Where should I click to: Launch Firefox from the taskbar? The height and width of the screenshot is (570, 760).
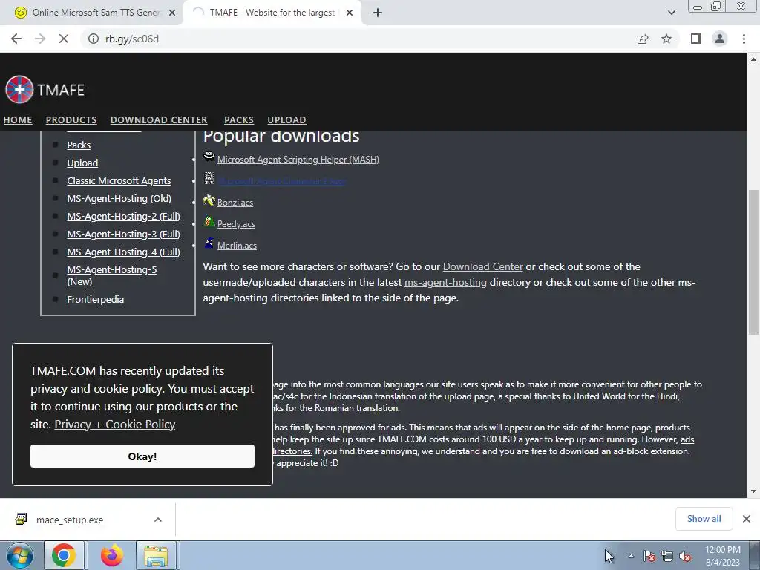pos(111,555)
